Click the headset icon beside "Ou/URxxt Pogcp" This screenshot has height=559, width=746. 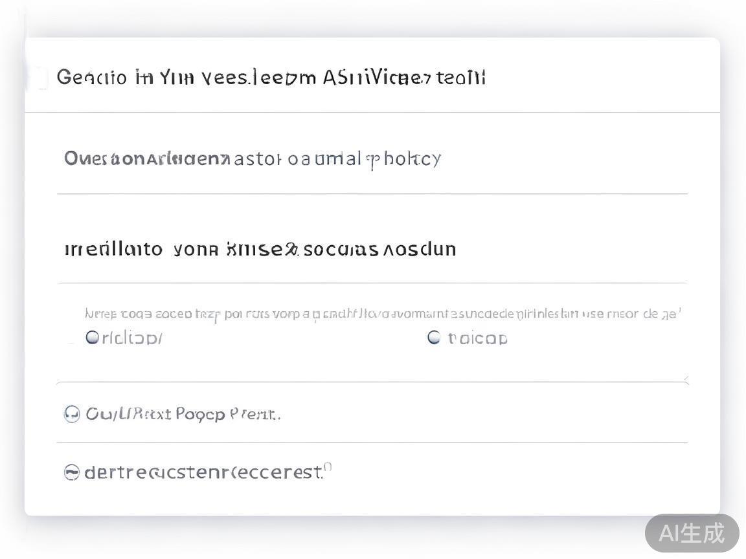point(72,414)
